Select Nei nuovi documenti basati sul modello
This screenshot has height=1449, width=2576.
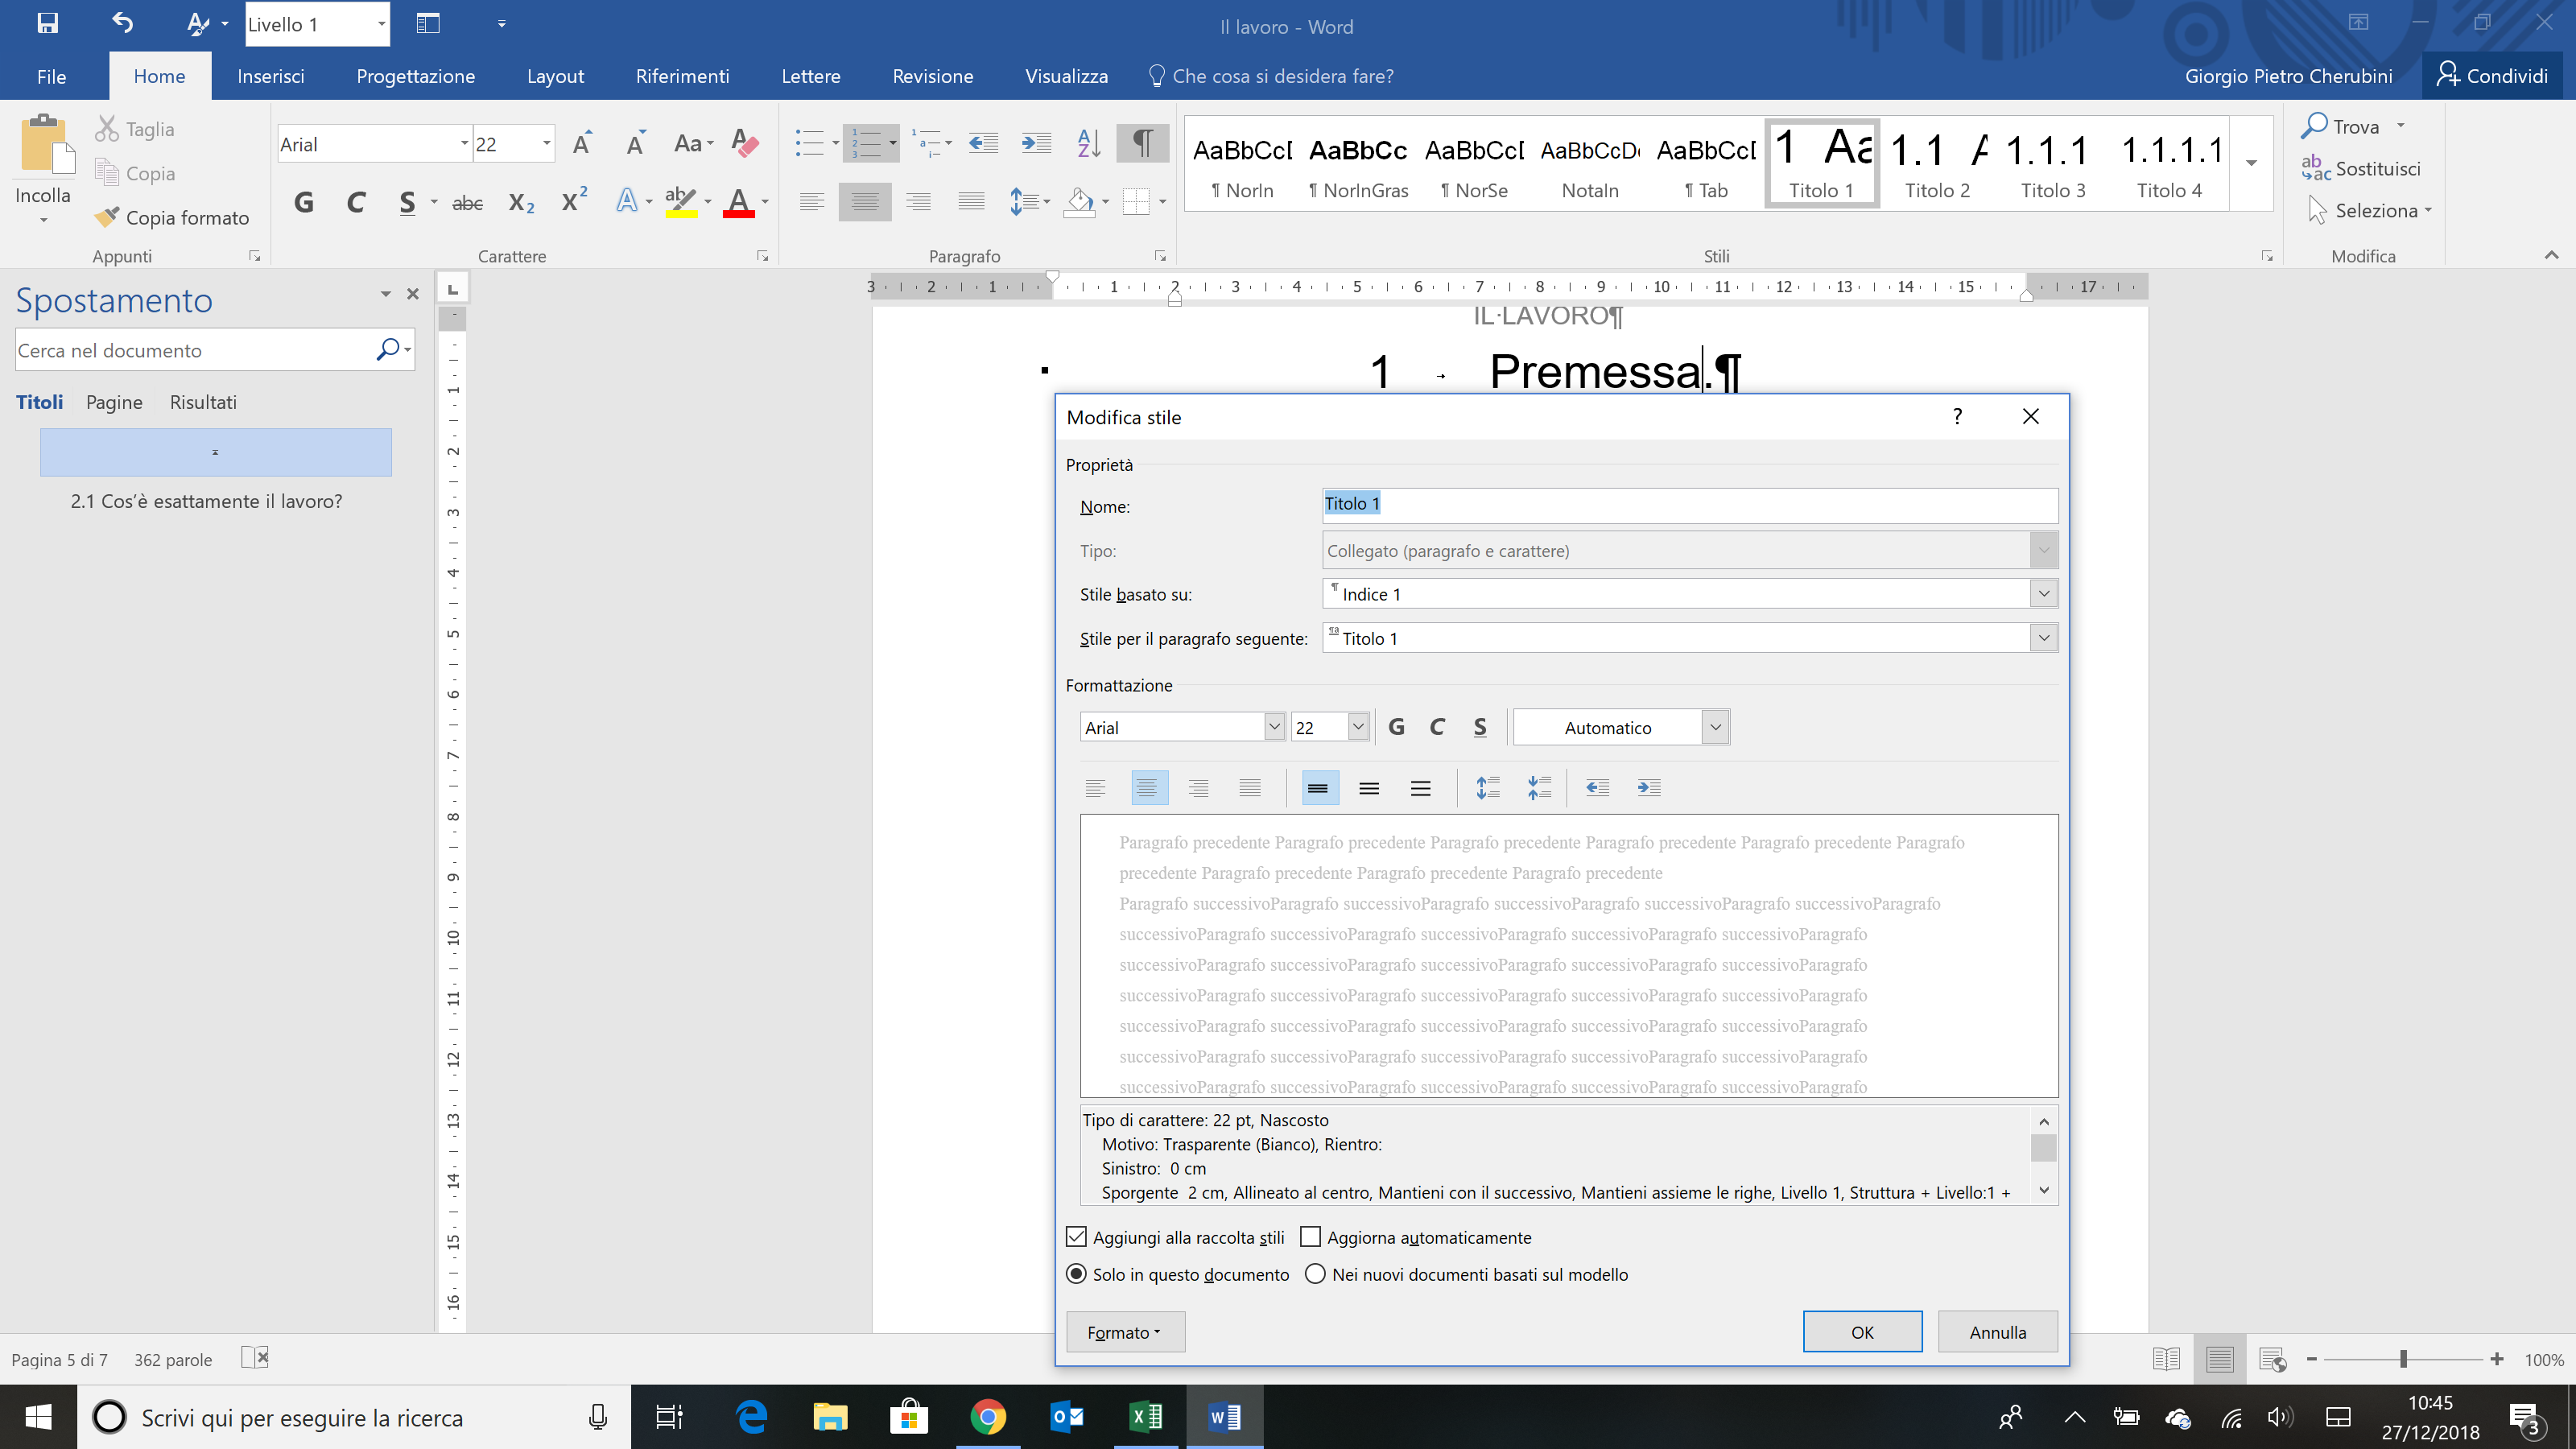point(1315,1274)
